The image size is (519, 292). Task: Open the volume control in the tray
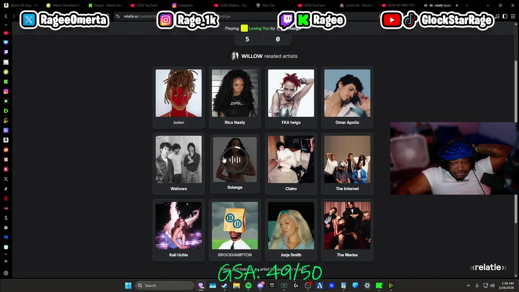pos(492,286)
